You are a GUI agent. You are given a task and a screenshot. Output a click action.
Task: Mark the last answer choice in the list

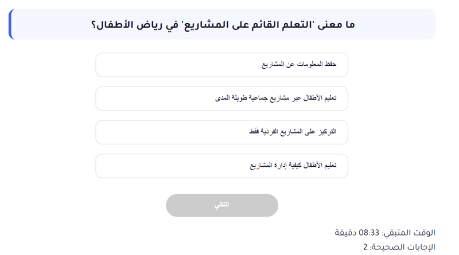tap(221, 166)
